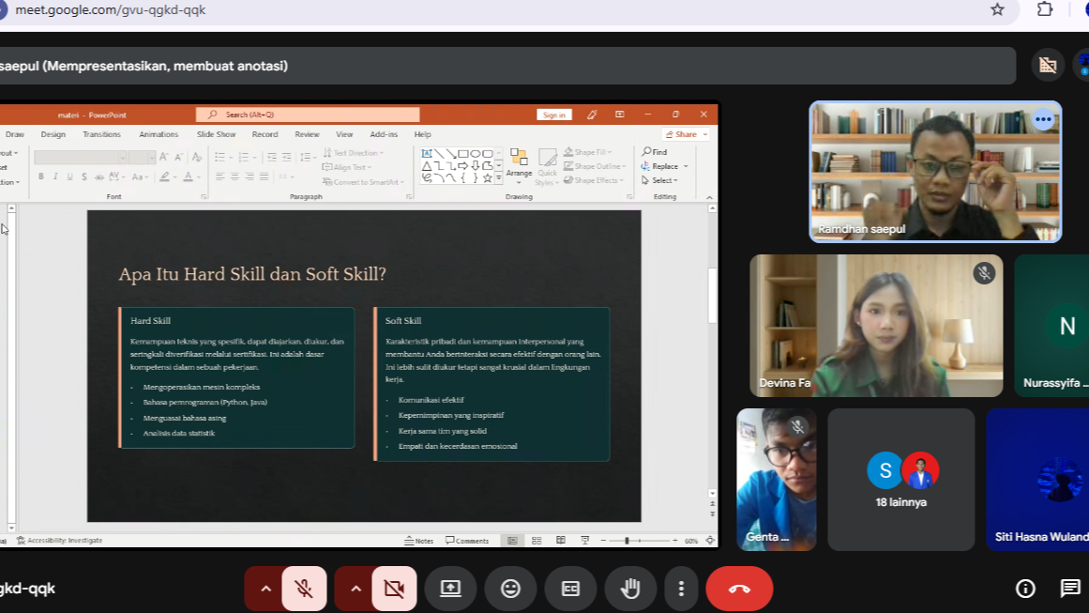Screen dimensions: 1089x613
Task: Click the Sign in button in PowerPoint
Action: click(554, 115)
